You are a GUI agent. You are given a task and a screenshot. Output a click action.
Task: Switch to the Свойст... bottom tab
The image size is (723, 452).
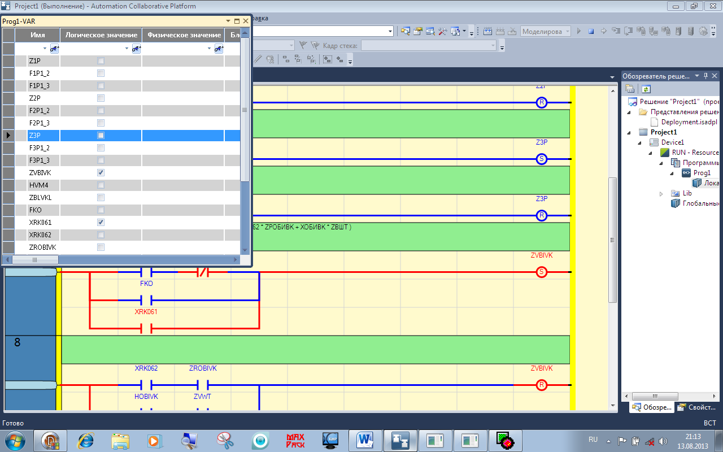(696, 407)
